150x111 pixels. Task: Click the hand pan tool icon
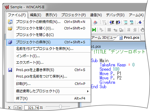point(142,30)
